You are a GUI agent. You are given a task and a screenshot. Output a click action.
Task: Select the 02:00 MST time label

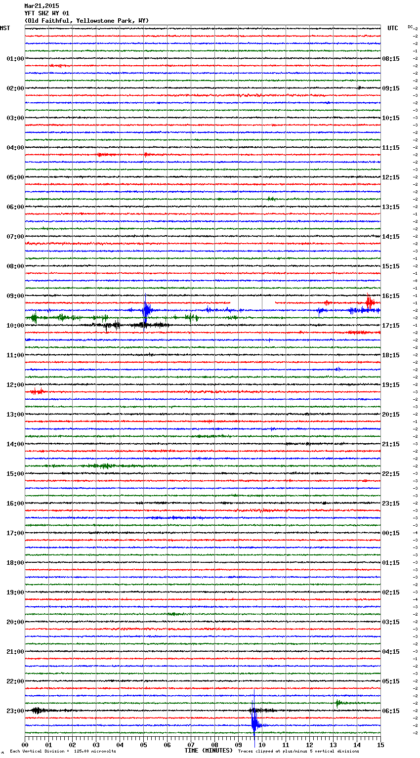coord(15,88)
